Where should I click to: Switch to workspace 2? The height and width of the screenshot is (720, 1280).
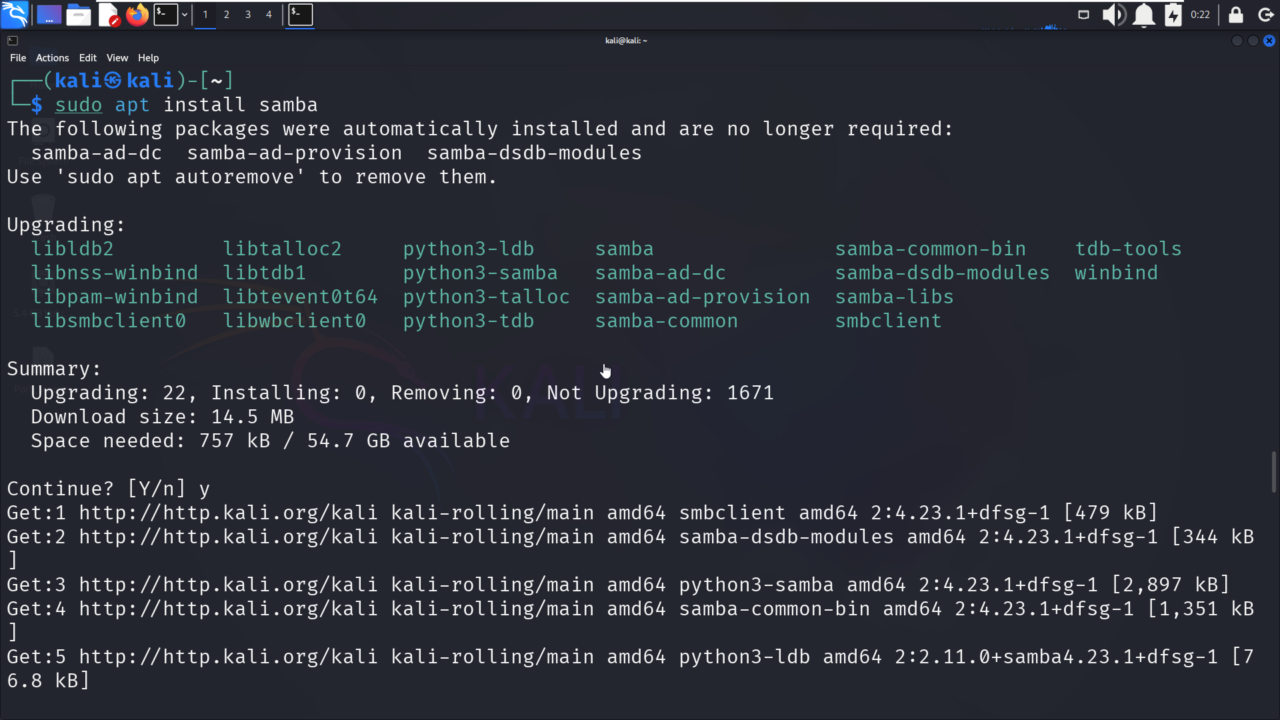(x=227, y=14)
